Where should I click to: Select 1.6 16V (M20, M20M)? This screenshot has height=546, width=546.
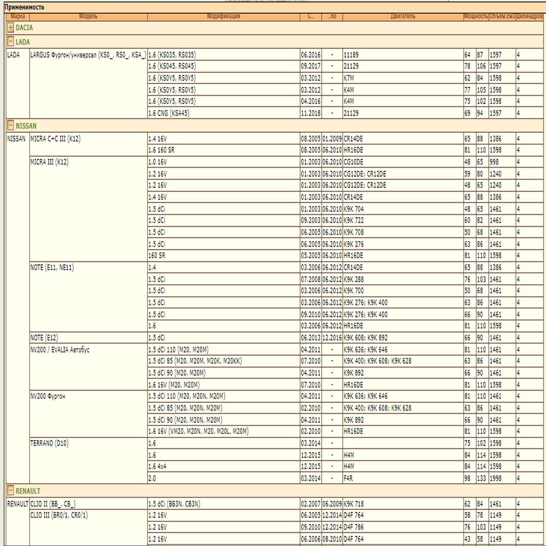pos(174,385)
